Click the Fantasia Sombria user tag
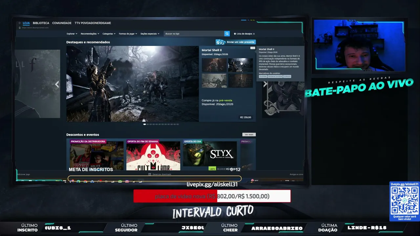The height and width of the screenshot is (236, 420). 275,76
